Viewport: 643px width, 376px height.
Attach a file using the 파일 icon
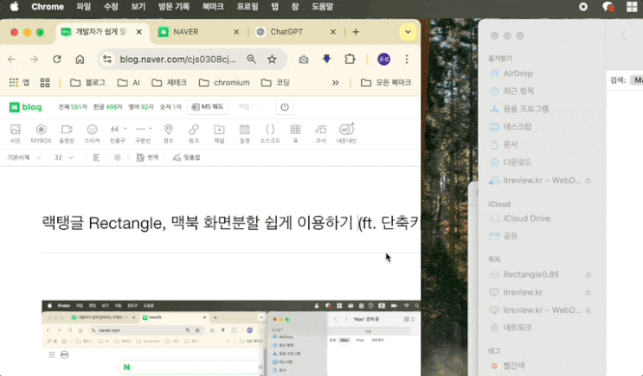click(x=219, y=133)
